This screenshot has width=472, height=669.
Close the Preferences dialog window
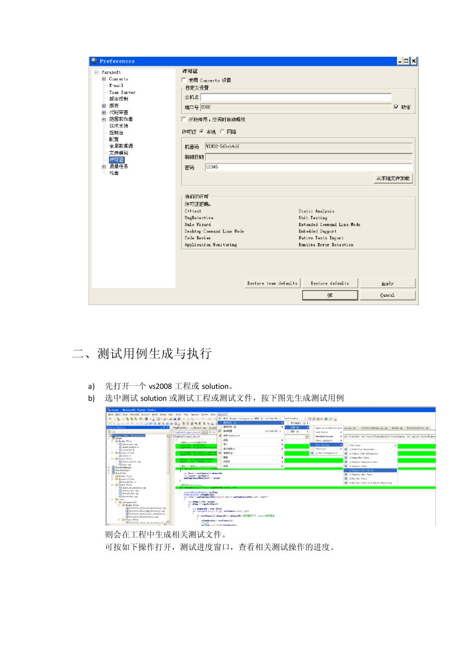414,61
